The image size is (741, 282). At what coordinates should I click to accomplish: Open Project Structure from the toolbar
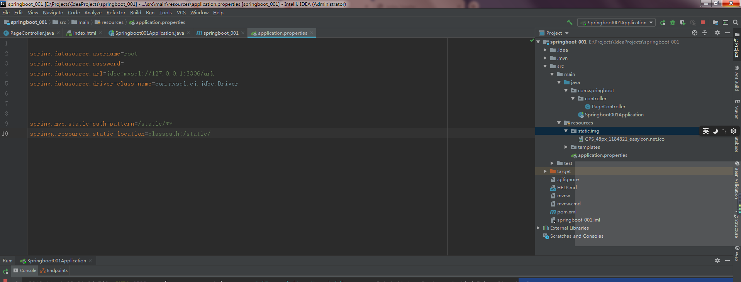(716, 22)
